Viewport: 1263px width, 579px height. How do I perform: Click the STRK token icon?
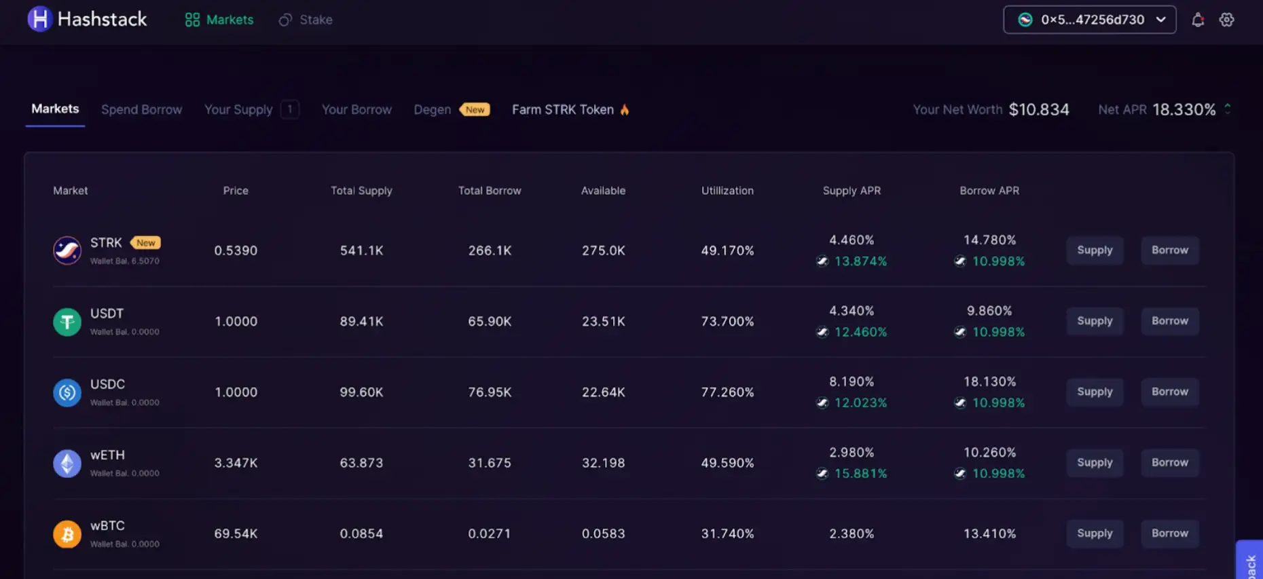point(67,250)
